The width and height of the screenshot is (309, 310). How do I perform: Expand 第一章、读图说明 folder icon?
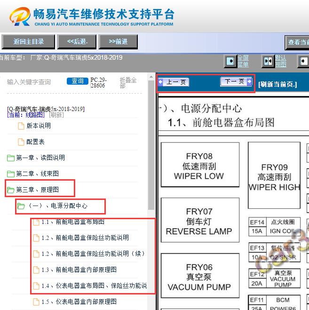11,158
